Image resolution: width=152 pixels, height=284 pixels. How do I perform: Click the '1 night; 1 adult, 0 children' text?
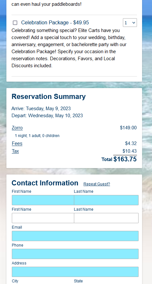tap(37, 136)
